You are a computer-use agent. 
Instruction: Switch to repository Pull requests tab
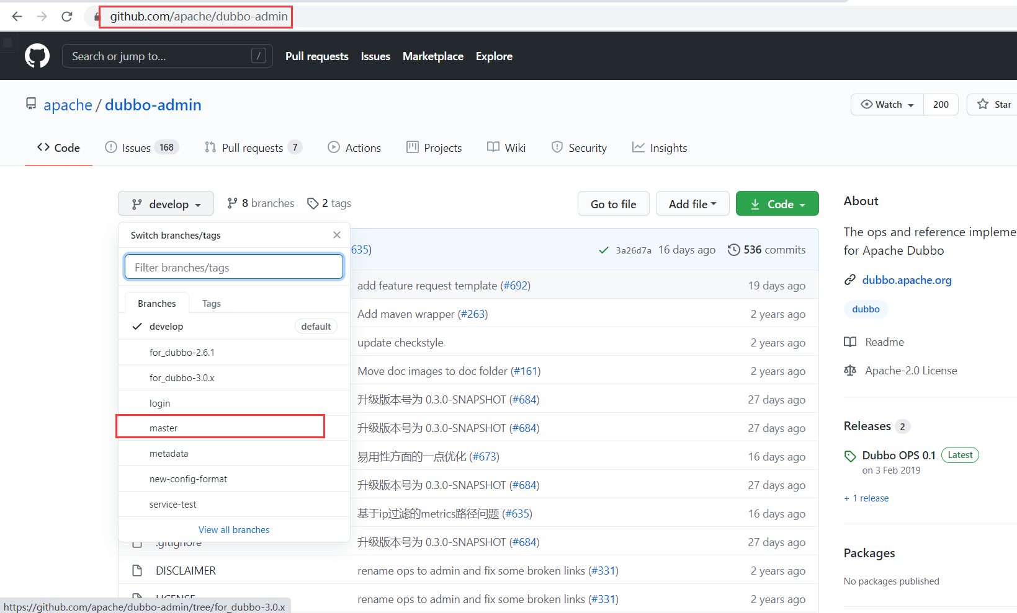pos(253,148)
